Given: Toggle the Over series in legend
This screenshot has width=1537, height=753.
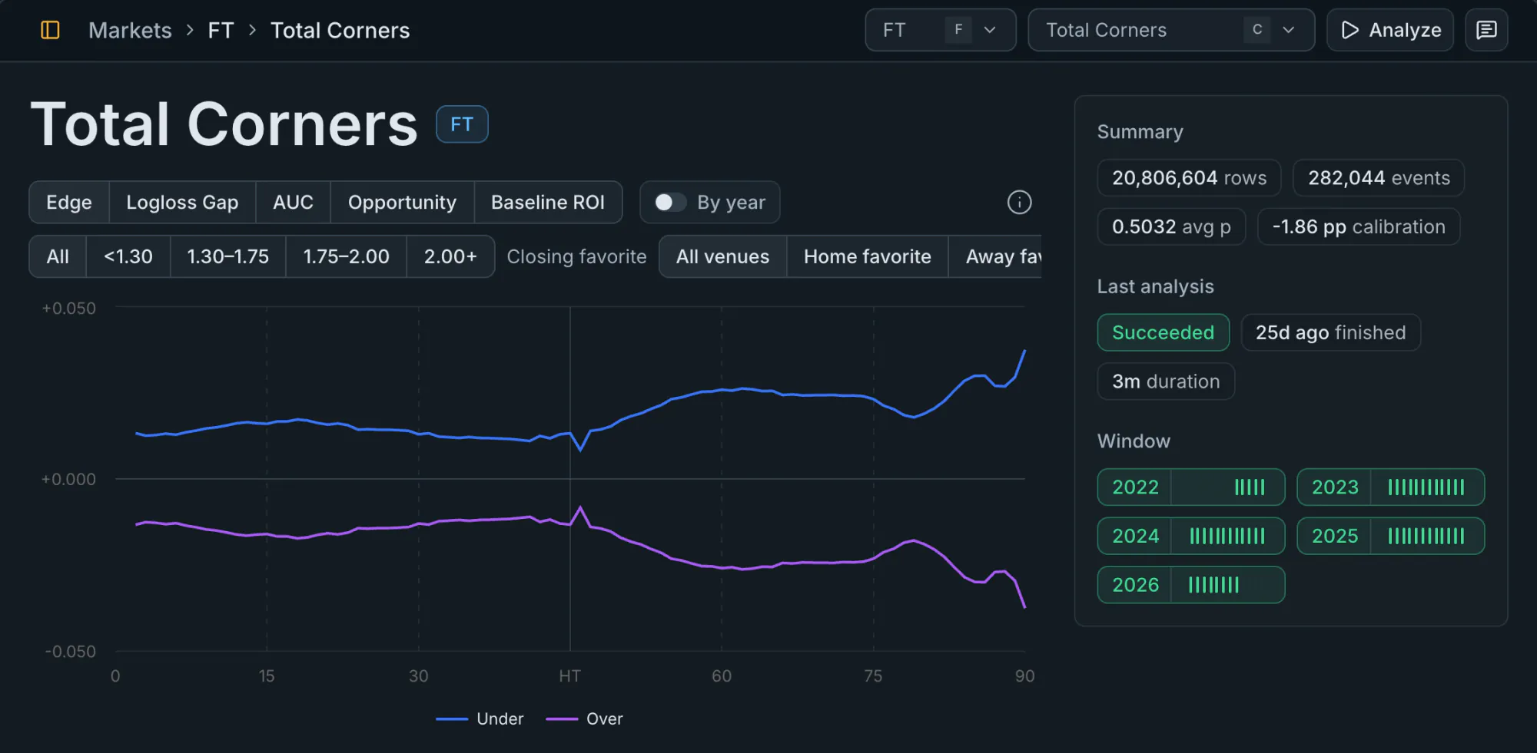Looking at the screenshot, I should click(x=585, y=718).
